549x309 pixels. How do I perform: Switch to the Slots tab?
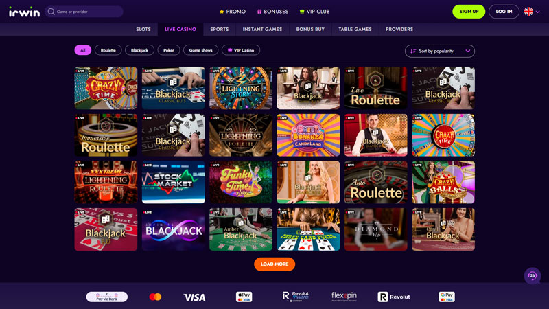(143, 29)
